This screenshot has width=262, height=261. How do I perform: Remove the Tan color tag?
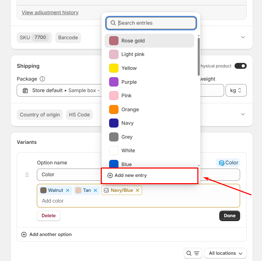[x=96, y=190]
